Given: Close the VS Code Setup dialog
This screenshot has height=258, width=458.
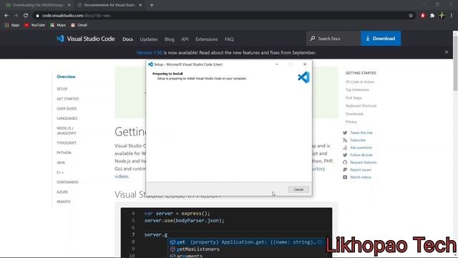Looking at the screenshot, I should (305, 64).
